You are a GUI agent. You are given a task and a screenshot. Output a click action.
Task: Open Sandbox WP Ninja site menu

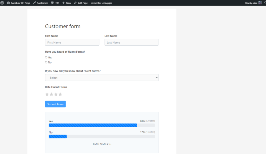(18, 3)
